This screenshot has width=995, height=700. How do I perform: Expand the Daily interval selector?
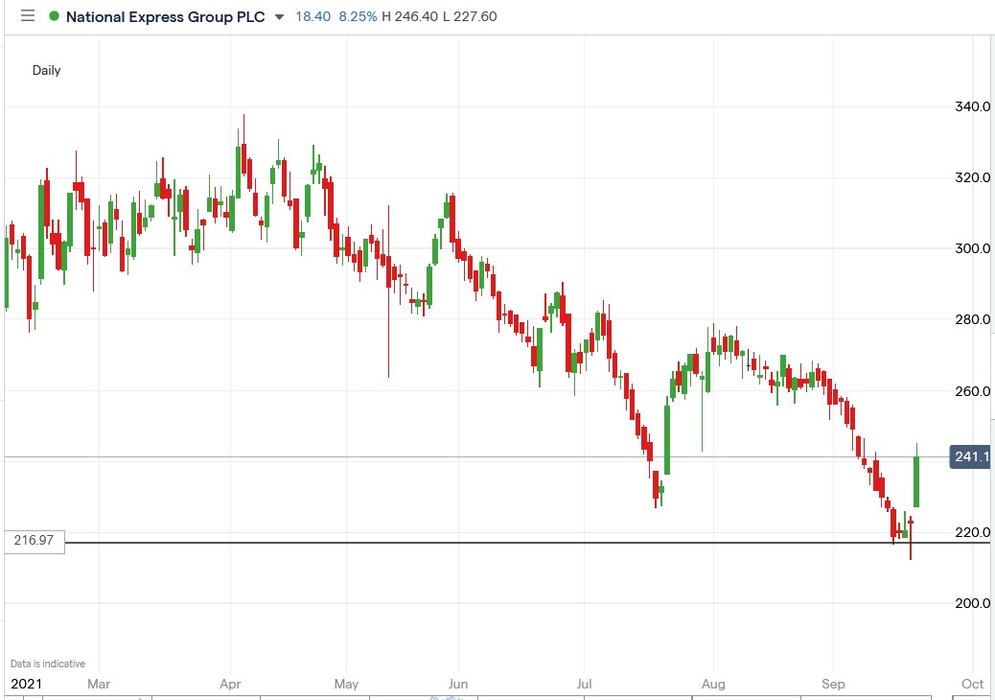[46, 70]
